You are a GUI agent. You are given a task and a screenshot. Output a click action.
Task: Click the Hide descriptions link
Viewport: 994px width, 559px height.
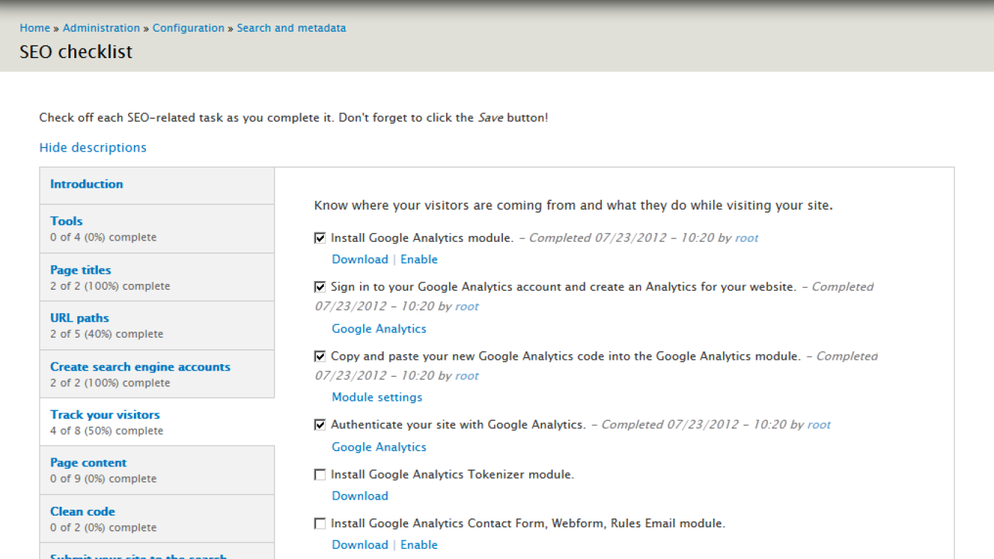[x=93, y=147]
